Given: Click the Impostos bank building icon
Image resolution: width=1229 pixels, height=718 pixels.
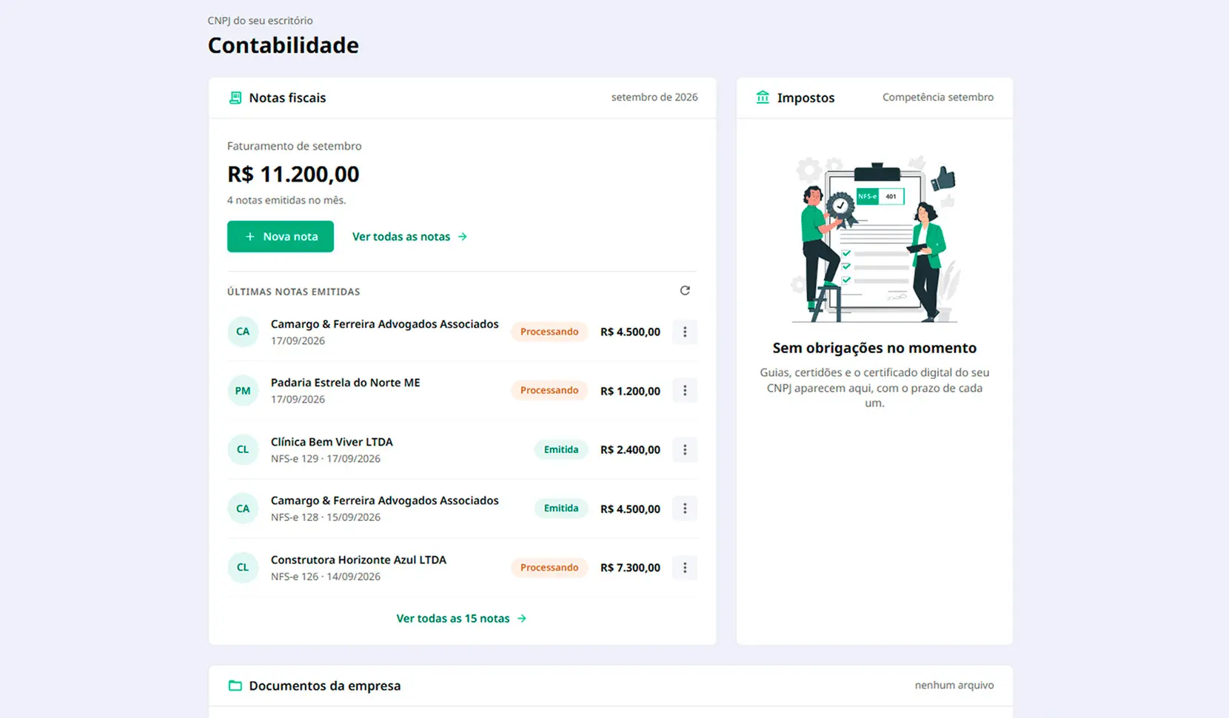Looking at the screenshot, I should click(763, 97).
